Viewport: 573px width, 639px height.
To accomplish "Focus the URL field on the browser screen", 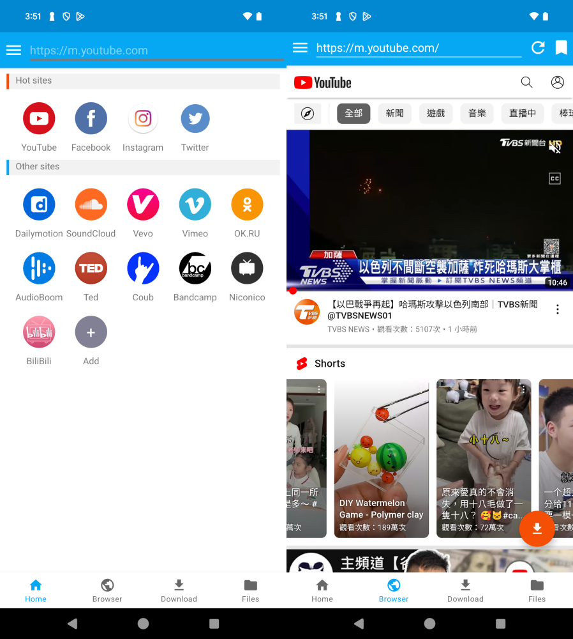I will point(419,48).
